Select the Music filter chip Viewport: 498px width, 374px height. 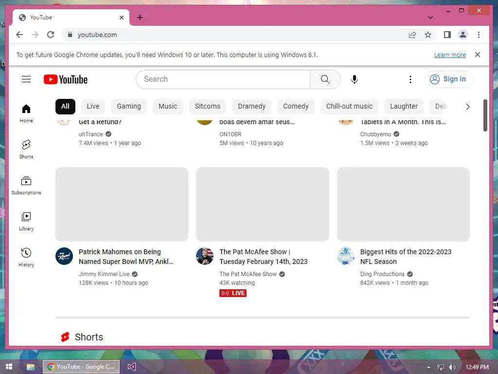click(x=168, y=106)
